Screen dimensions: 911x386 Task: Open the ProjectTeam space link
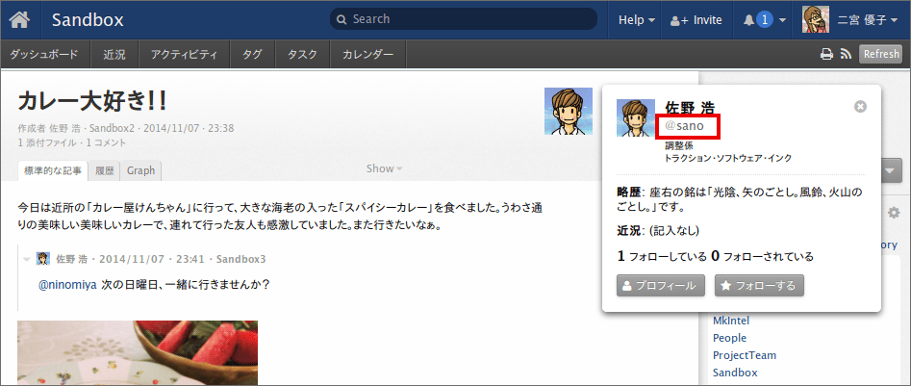(x=745, y=355)
